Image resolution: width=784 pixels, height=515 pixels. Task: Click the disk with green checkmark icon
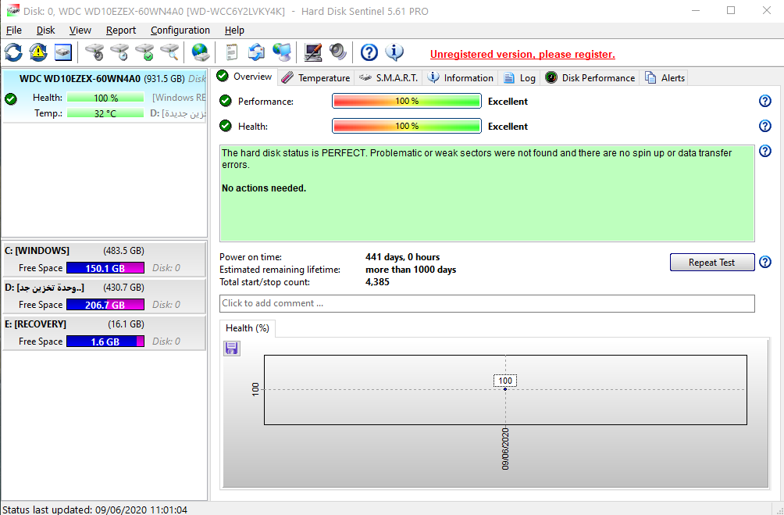[x=144, y=52]
